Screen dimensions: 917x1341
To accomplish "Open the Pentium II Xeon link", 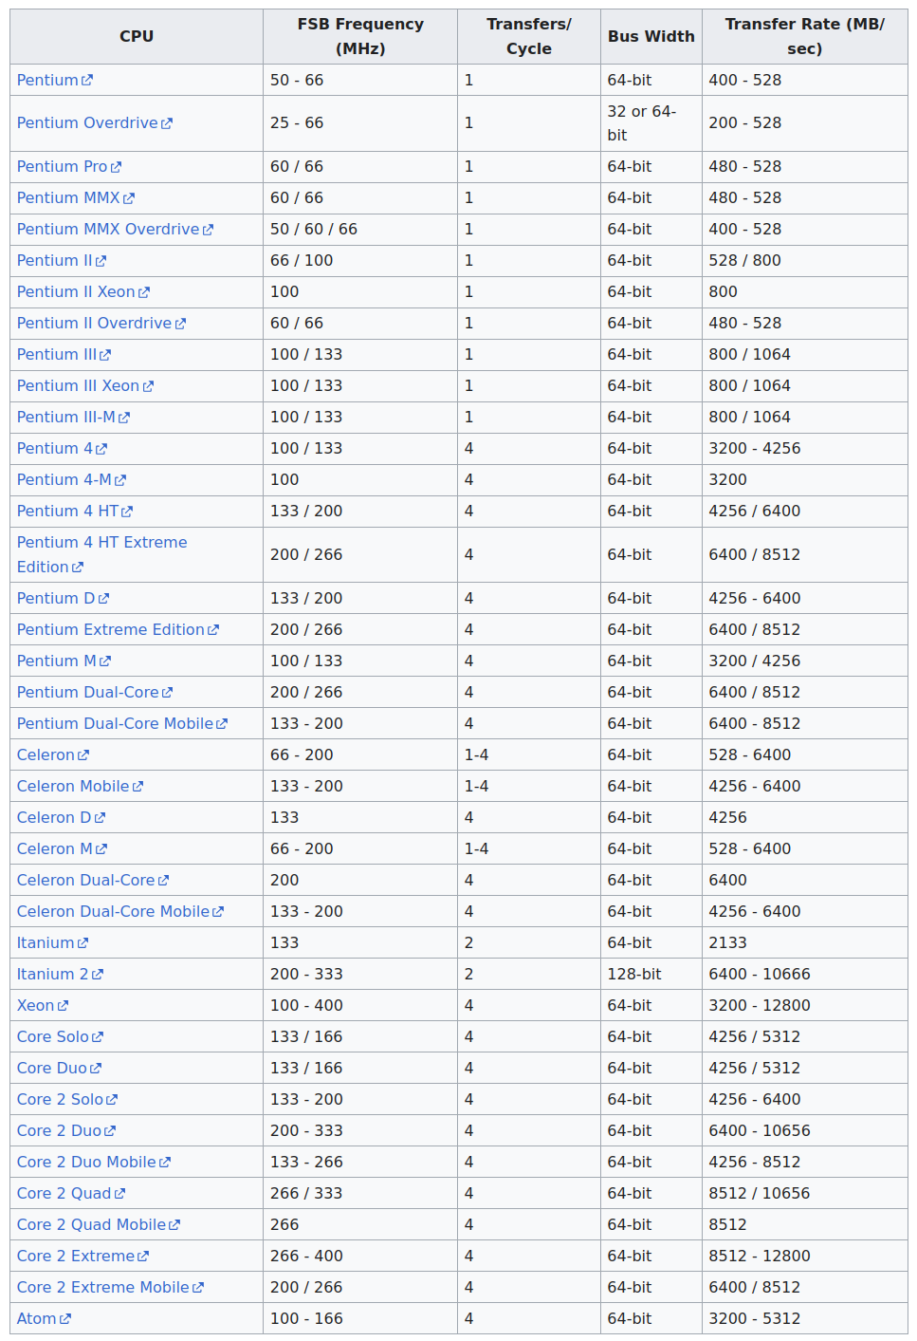I will tap(76, 292).
